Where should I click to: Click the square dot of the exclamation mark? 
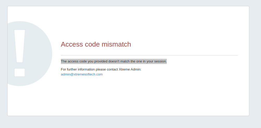(x=20, y=72)
